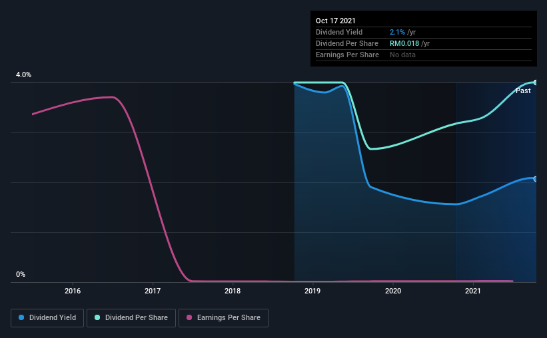Click the 2.1% dividend yield tooltip value
Screen dimensions: 547x338
(x=397, y=32)
